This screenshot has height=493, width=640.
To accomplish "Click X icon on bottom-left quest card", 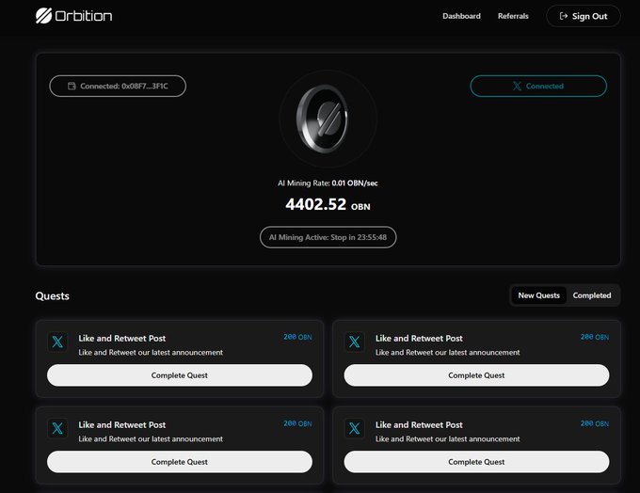I will point(57,428).
